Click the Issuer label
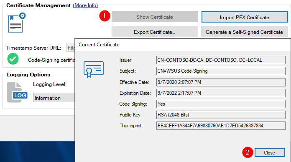291x162 pixels. 126,60
